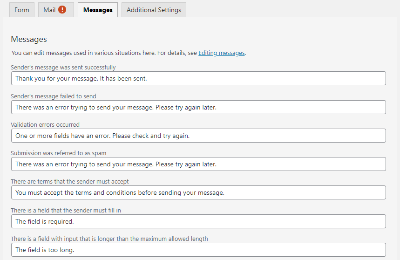Open the Additional Settings tab

click(x=154, y=10)
